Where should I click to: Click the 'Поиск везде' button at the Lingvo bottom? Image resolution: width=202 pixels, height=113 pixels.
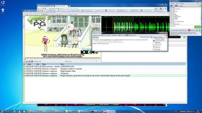[x=174, y=30]
